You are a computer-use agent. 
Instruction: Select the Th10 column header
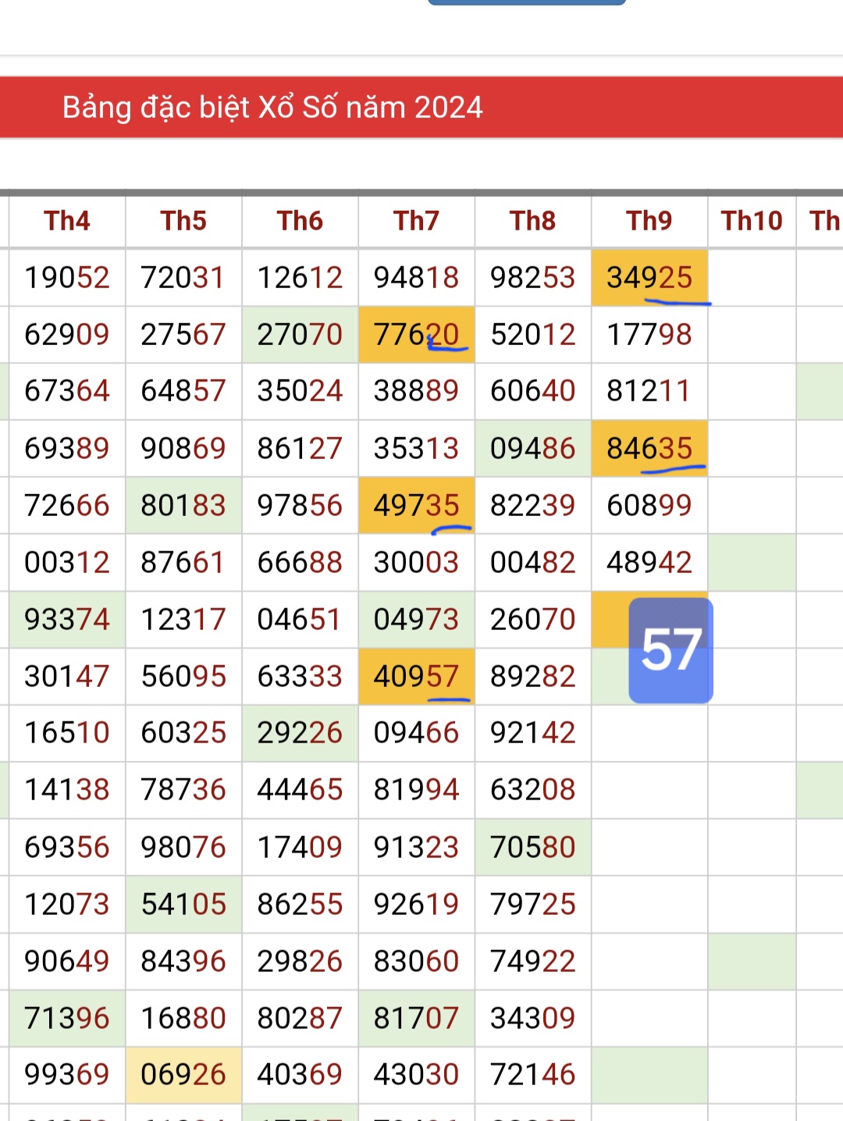751,221
